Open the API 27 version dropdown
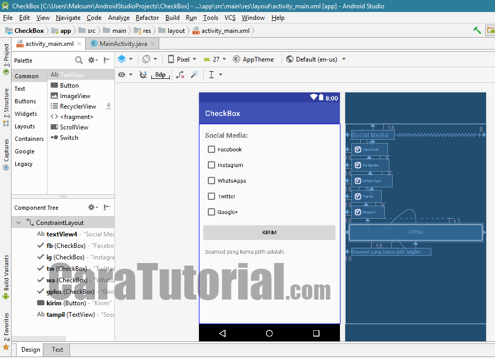The width and height of the screenshot is (495, 358). [x=215, y=59]
